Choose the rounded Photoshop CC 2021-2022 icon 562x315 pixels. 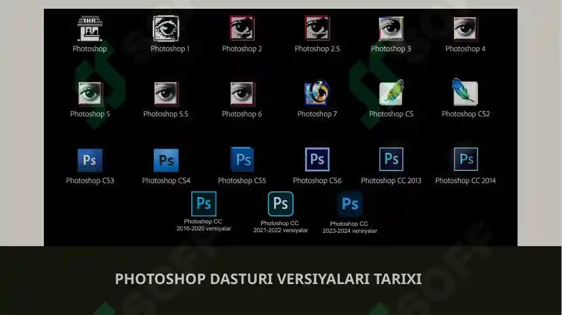click(281, 204)
